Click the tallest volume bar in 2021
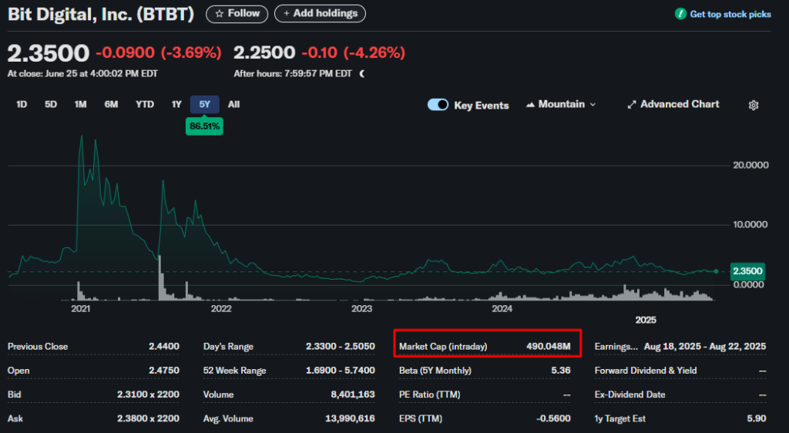This screenshot has height=433, width=789. (159, 277)
